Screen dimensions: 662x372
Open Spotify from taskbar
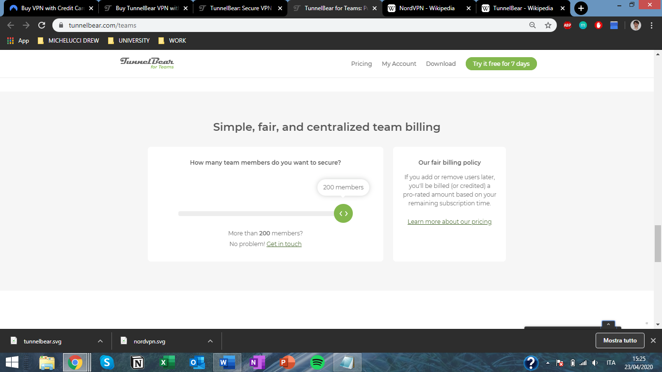point(317,362)
